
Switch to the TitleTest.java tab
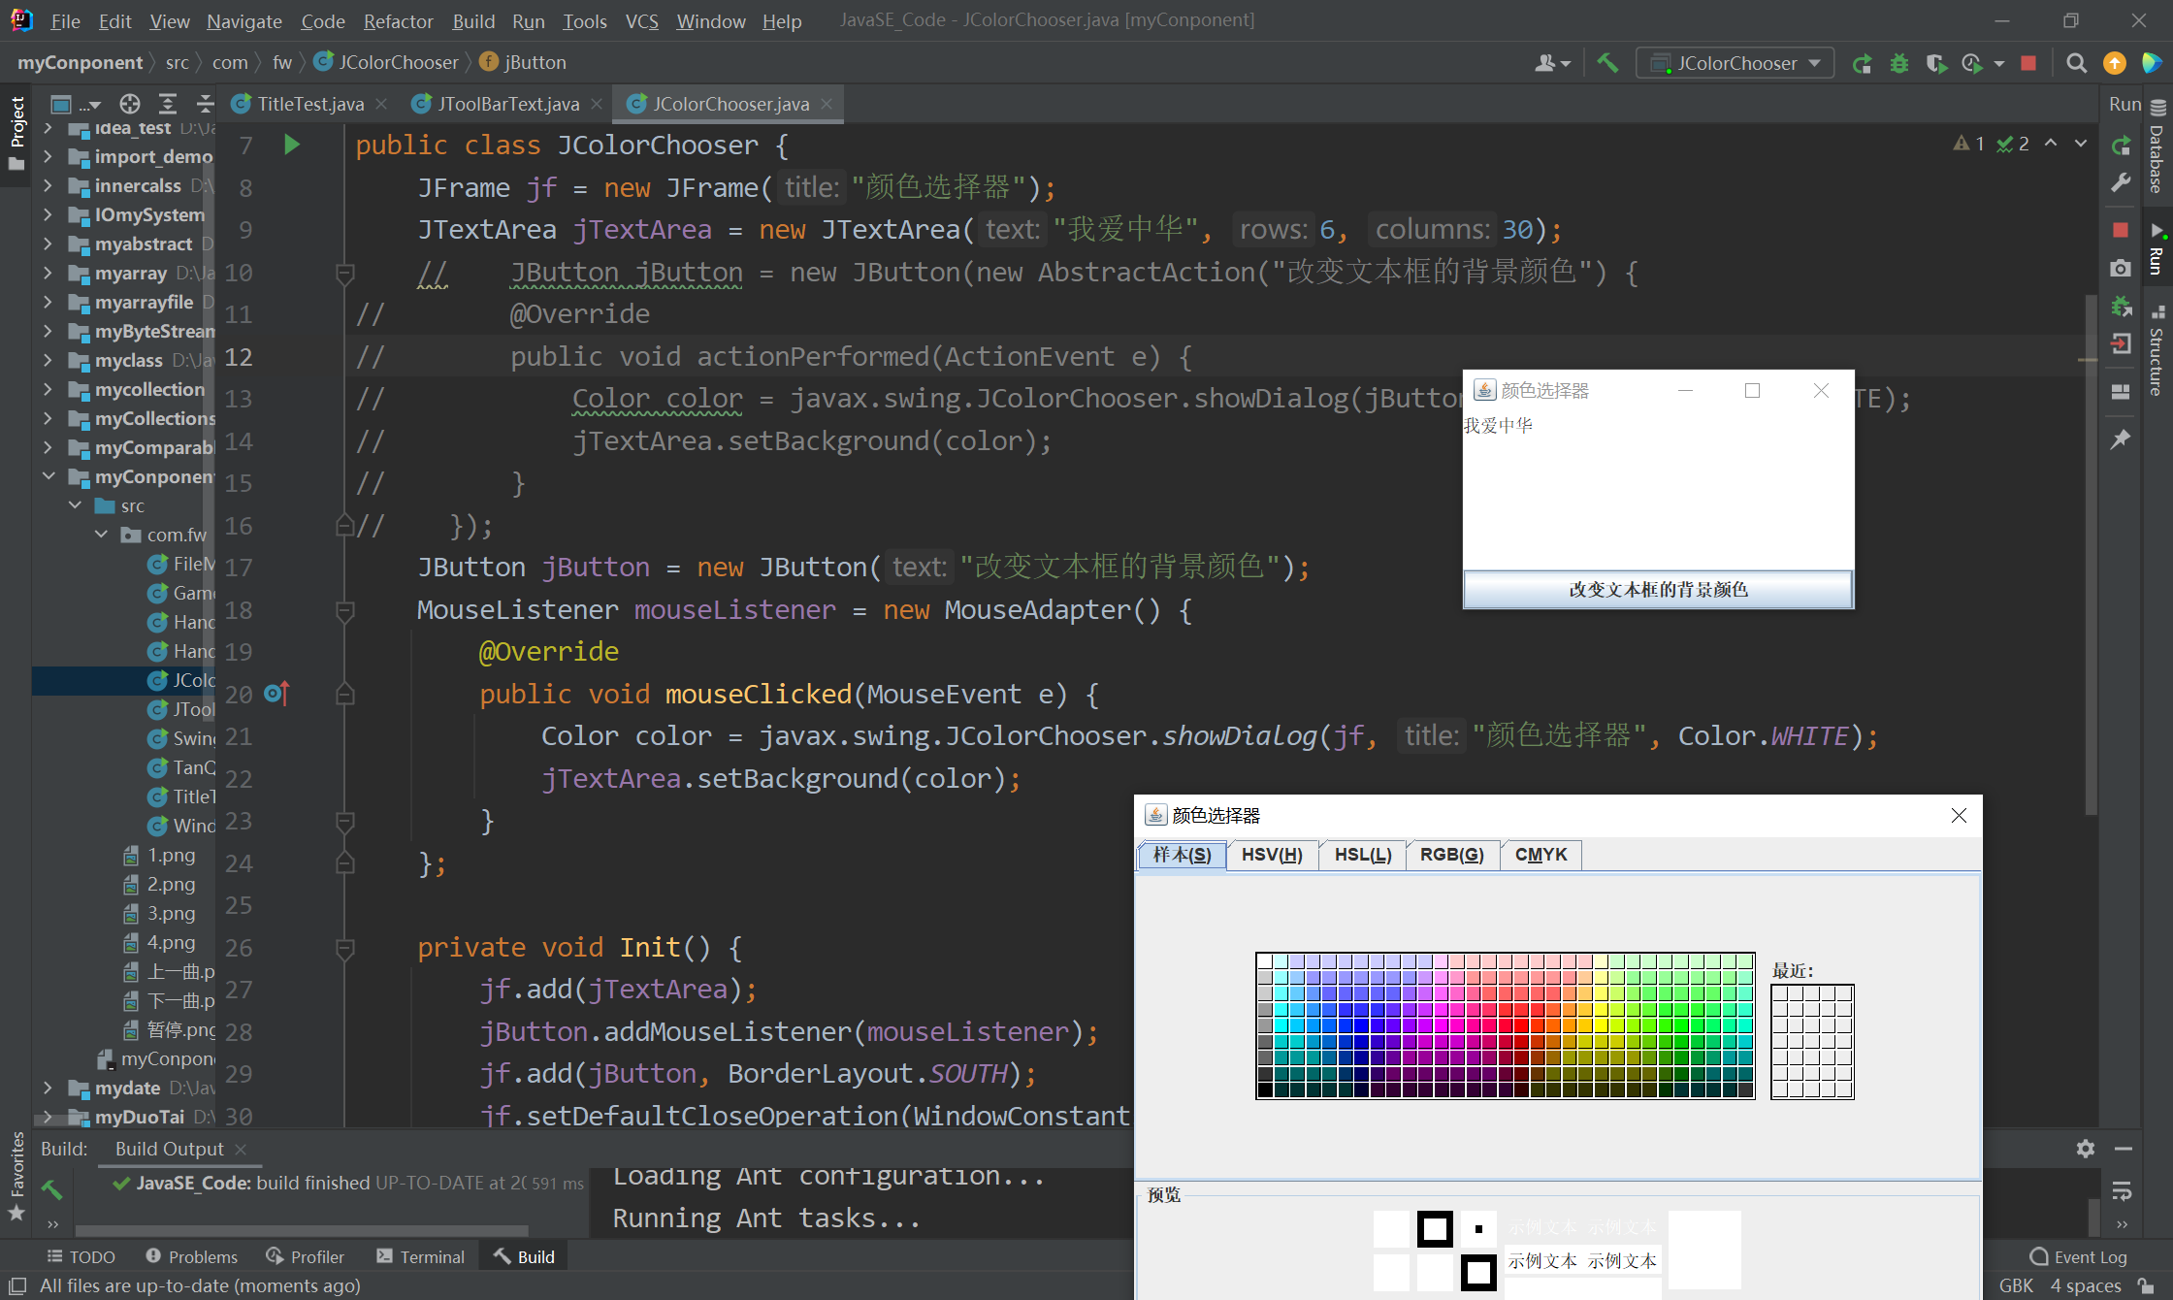(310, 104)
